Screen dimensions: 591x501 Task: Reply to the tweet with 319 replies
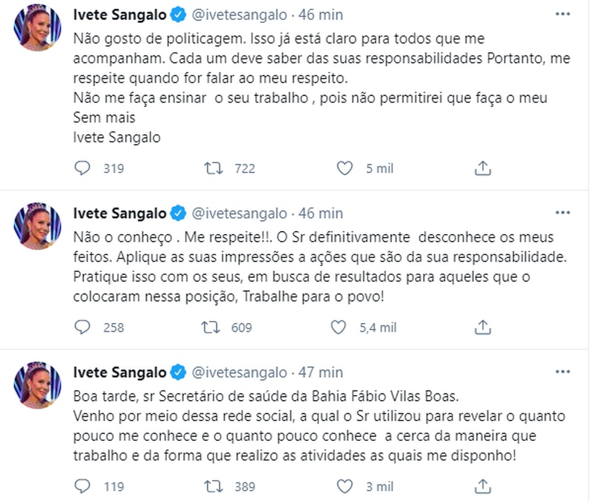82,169
